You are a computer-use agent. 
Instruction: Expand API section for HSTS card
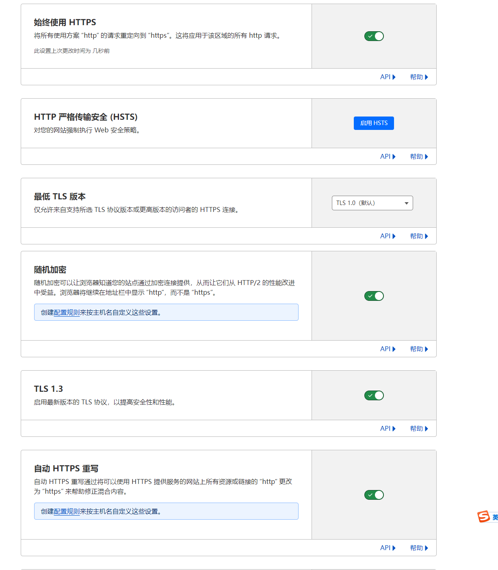(388, 157)
